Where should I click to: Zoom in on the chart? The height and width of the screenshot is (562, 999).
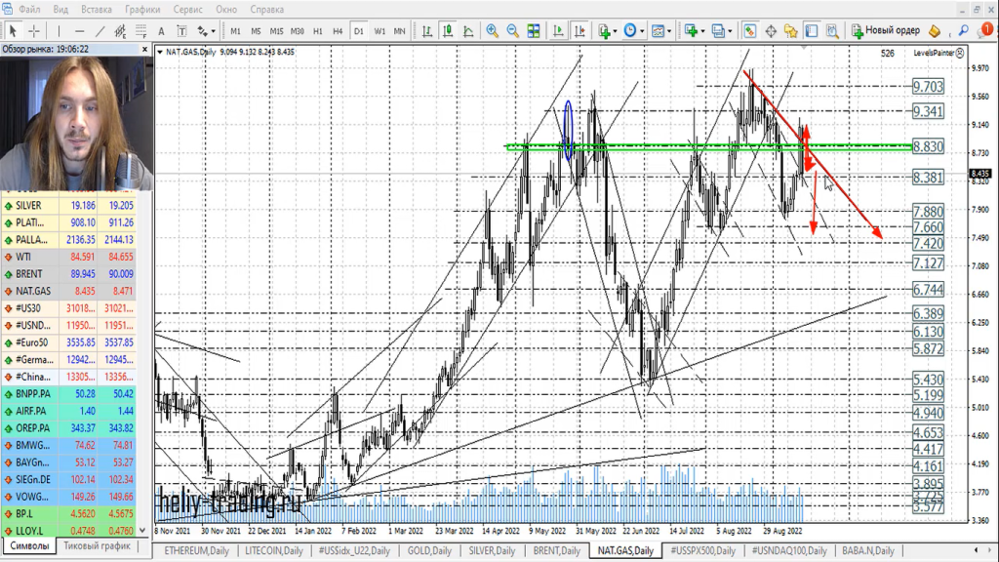click(492, 31)
